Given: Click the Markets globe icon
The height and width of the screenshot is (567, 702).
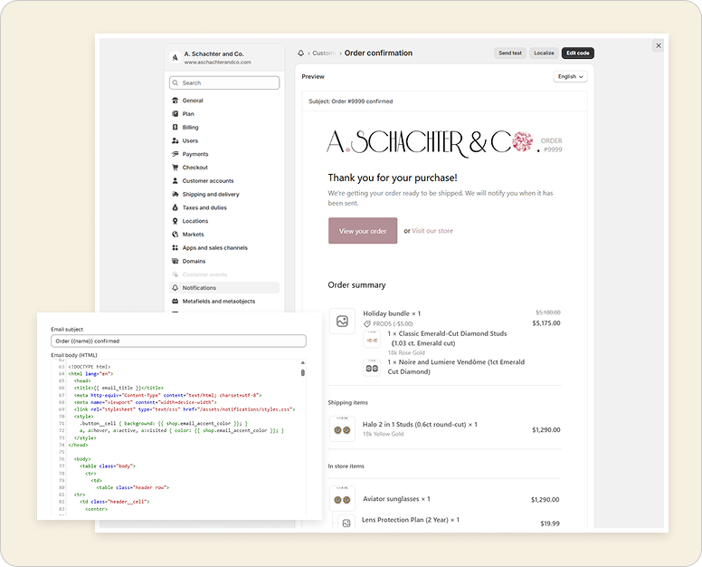Looking at the screenshot, I should tap(175, 235).
